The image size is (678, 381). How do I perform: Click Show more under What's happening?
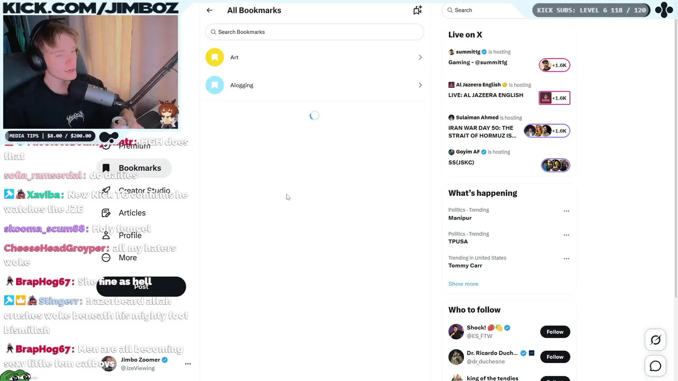point(463,284)
